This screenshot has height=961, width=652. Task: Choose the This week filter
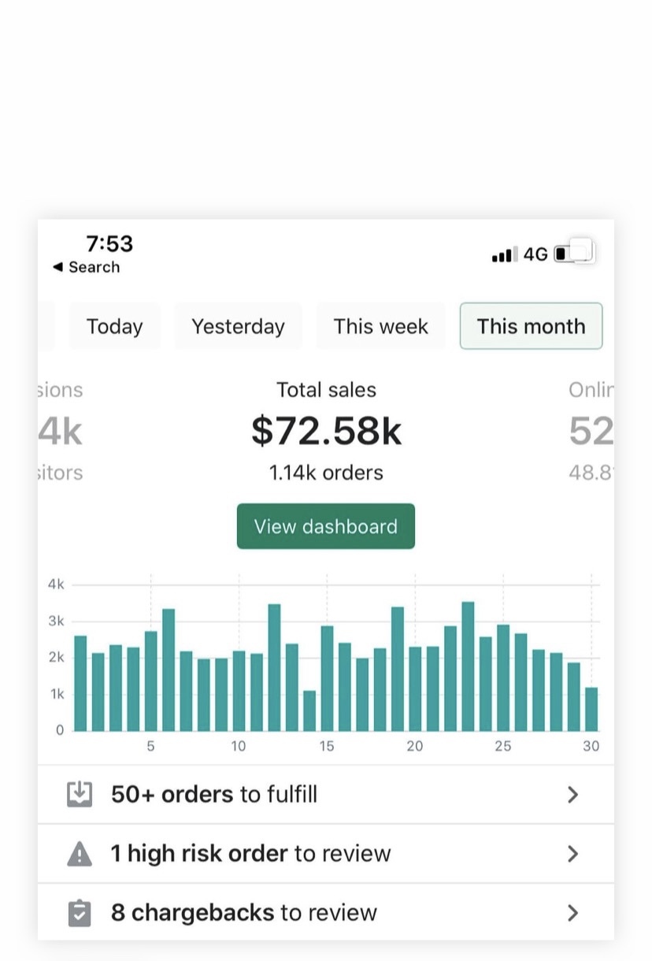coord(380,326)
